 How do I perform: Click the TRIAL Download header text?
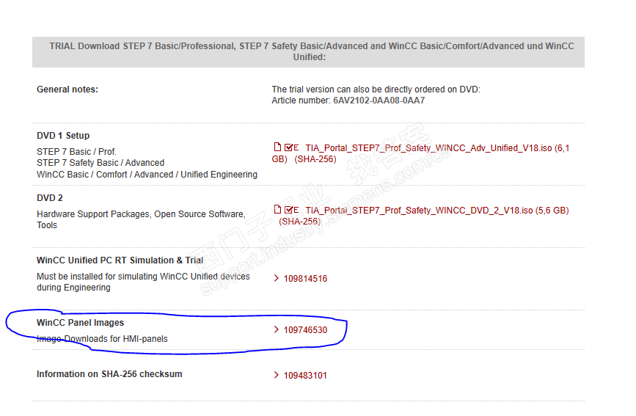pyautogui.click(x=312, y=51)
